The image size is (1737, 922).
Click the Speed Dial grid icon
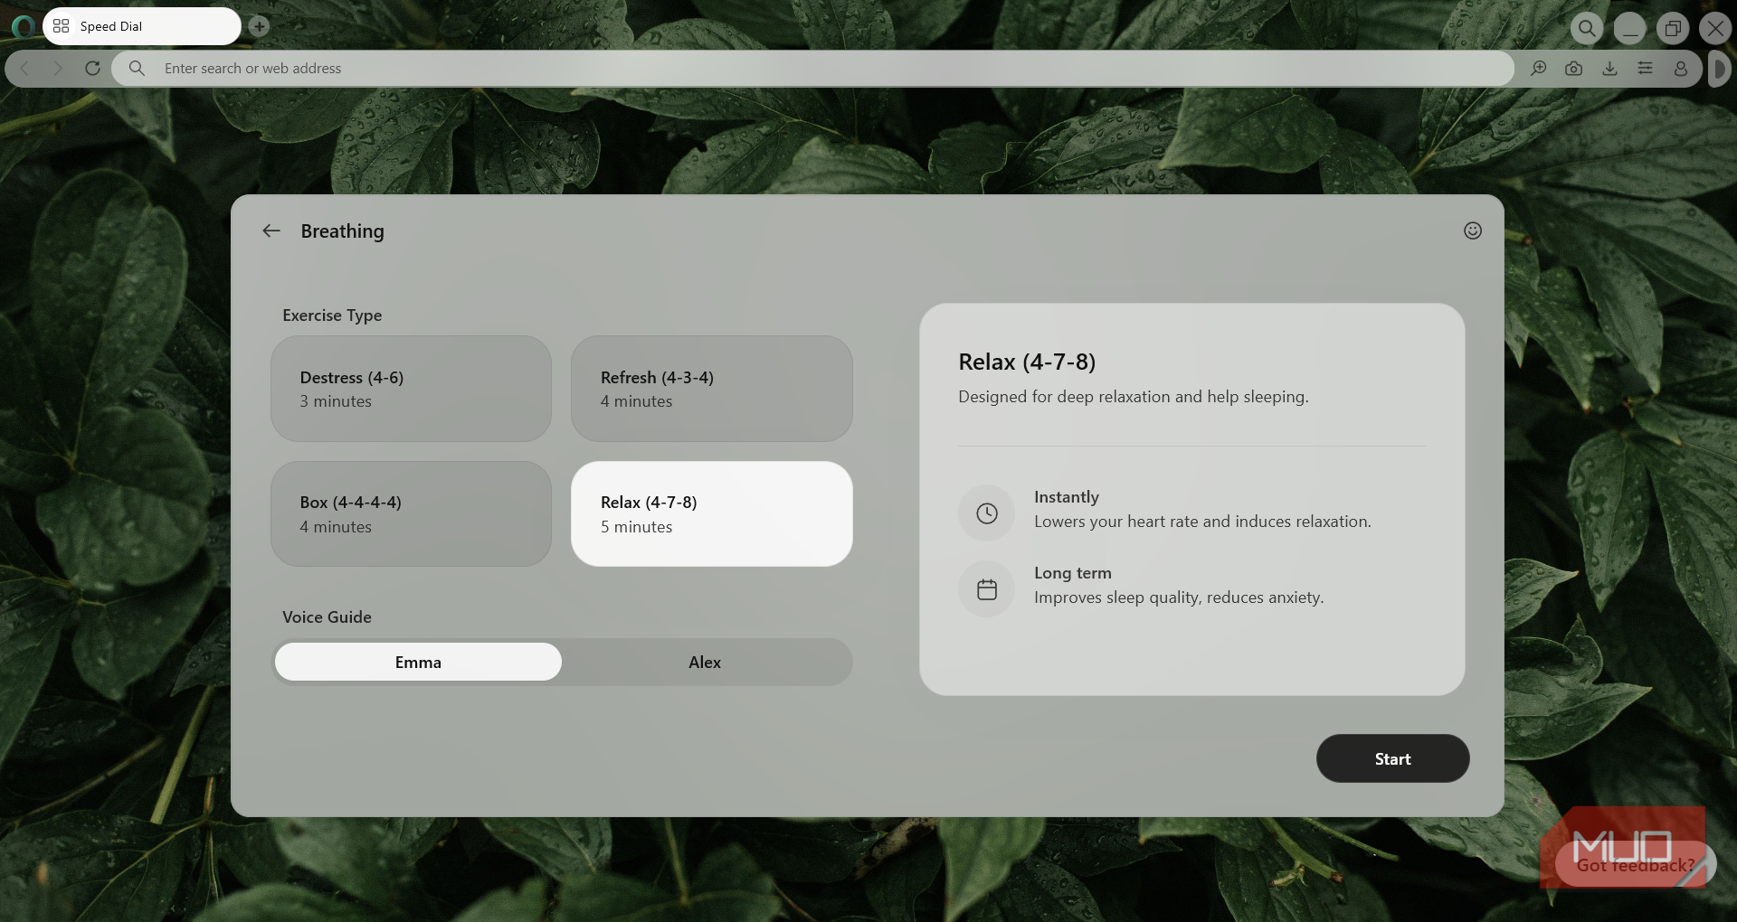(62, 26)
